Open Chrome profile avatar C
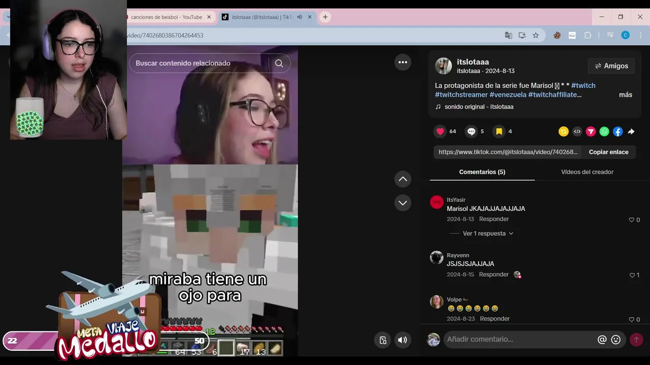 tap(626, 35)
